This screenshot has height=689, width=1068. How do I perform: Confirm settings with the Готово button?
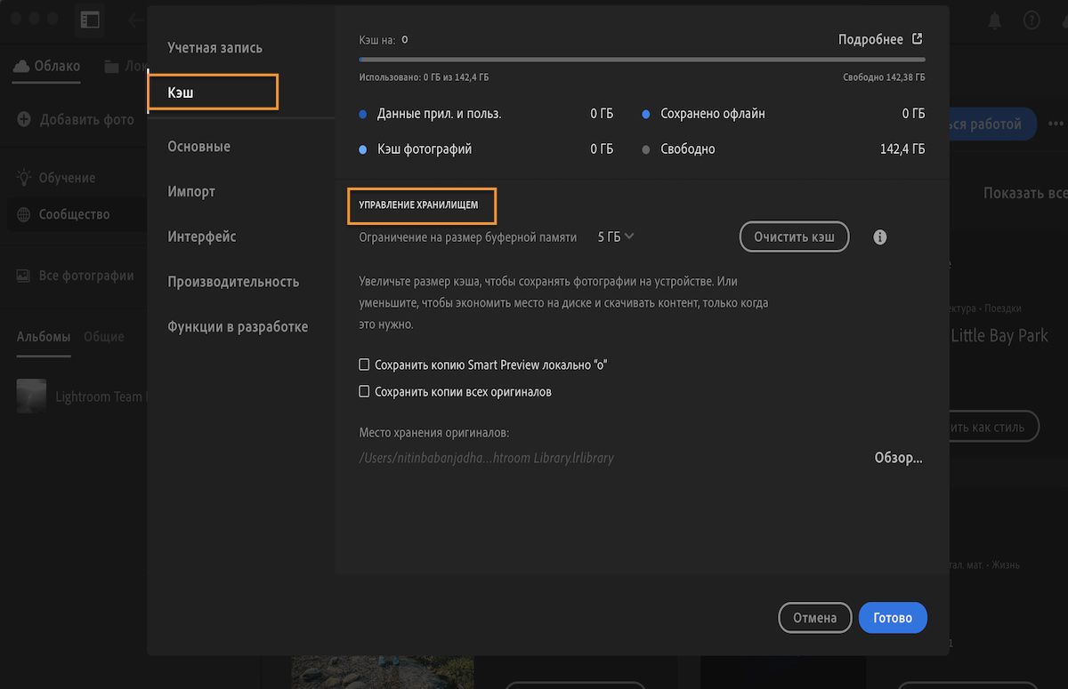[x=893, y=617]
